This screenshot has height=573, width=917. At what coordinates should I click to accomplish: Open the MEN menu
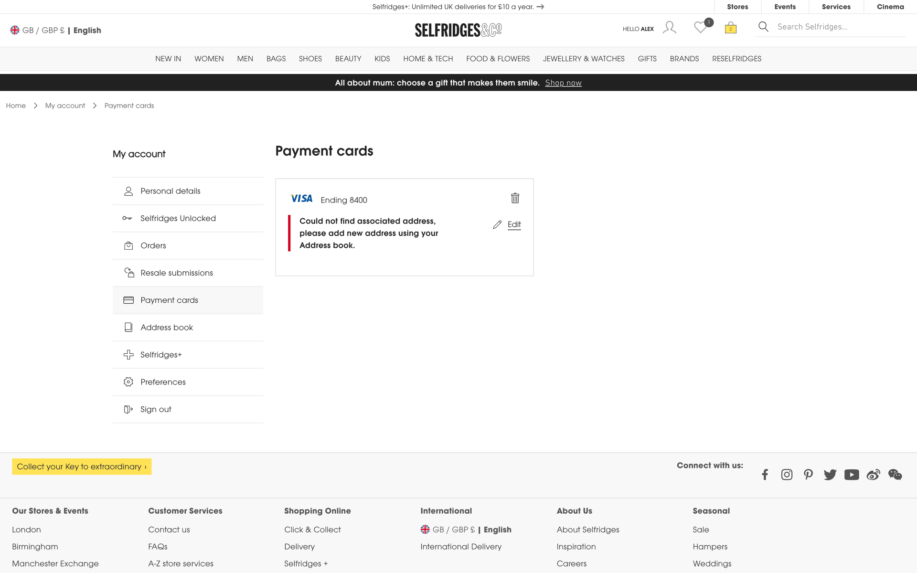(245, 59)
